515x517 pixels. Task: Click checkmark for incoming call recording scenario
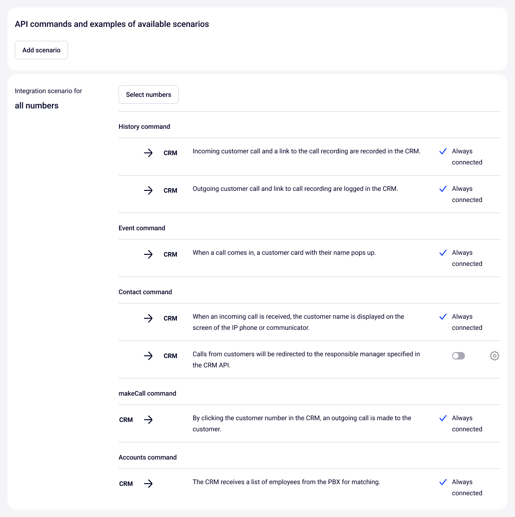pyautogui.click(x=443, y=151)
